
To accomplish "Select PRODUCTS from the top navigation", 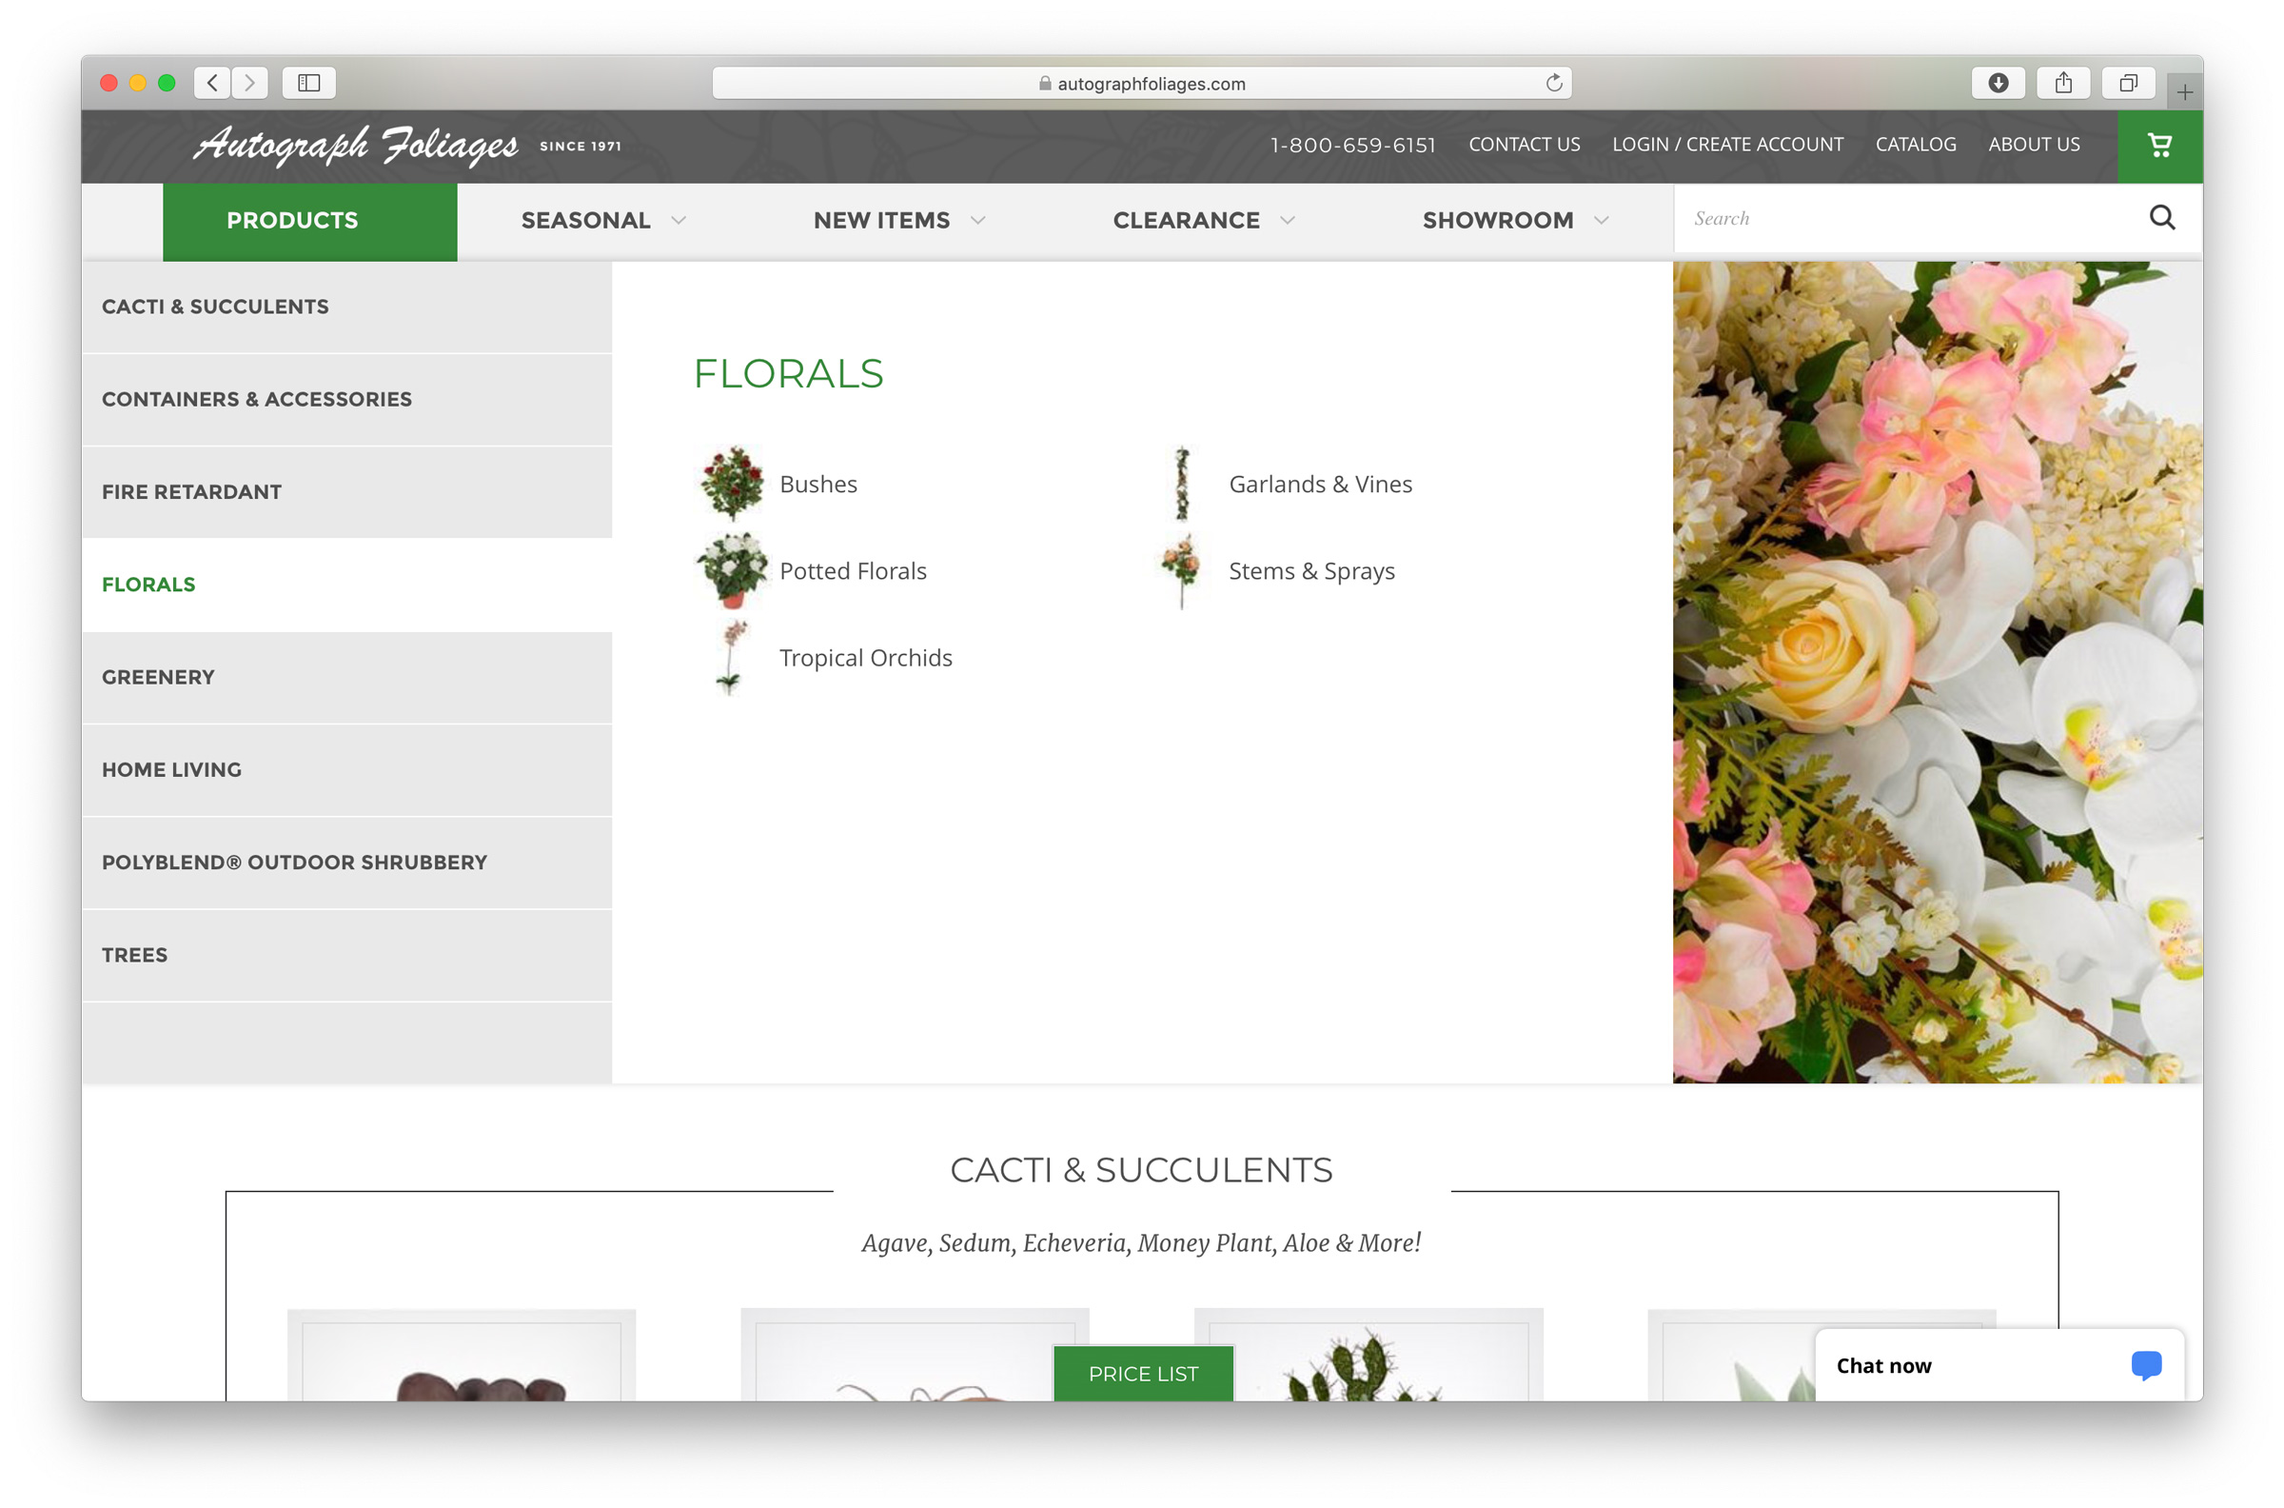I will click(291, 221).
